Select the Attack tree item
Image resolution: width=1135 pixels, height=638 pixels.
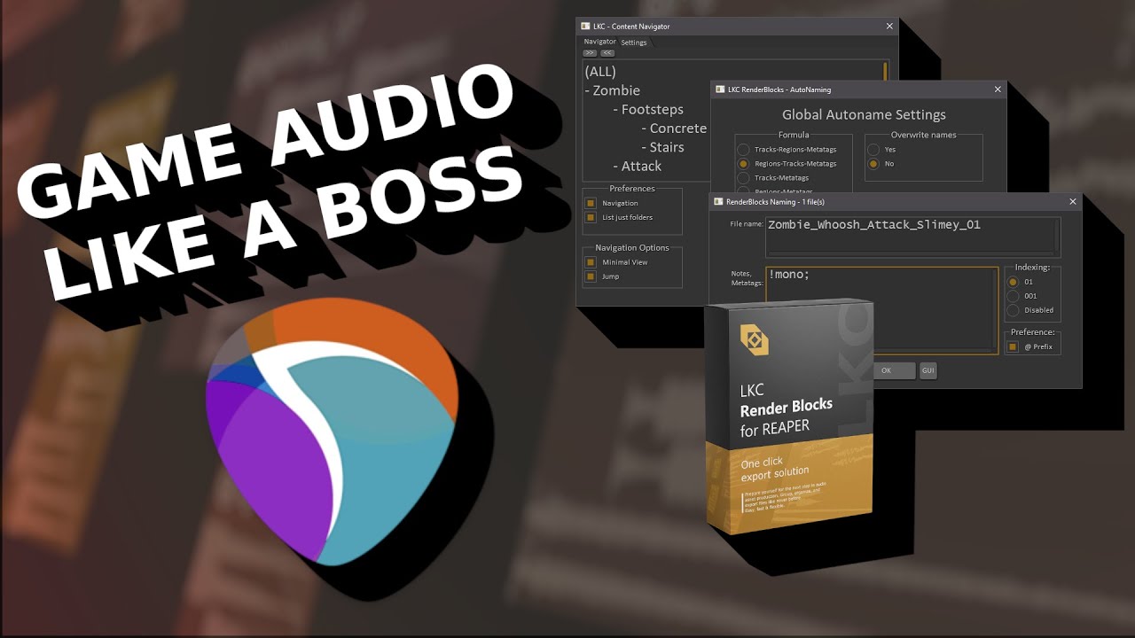click(x=637, y=166)
